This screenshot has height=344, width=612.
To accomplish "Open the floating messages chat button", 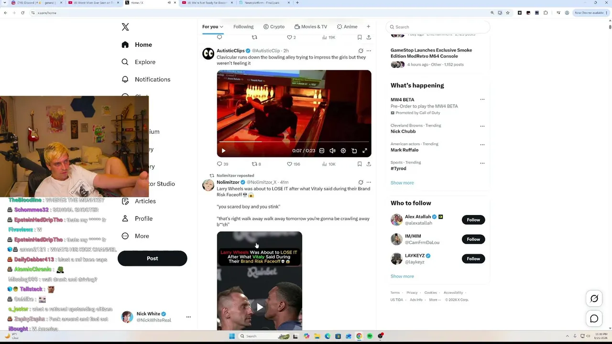I will pyautogui.click(x=594, y=319).
